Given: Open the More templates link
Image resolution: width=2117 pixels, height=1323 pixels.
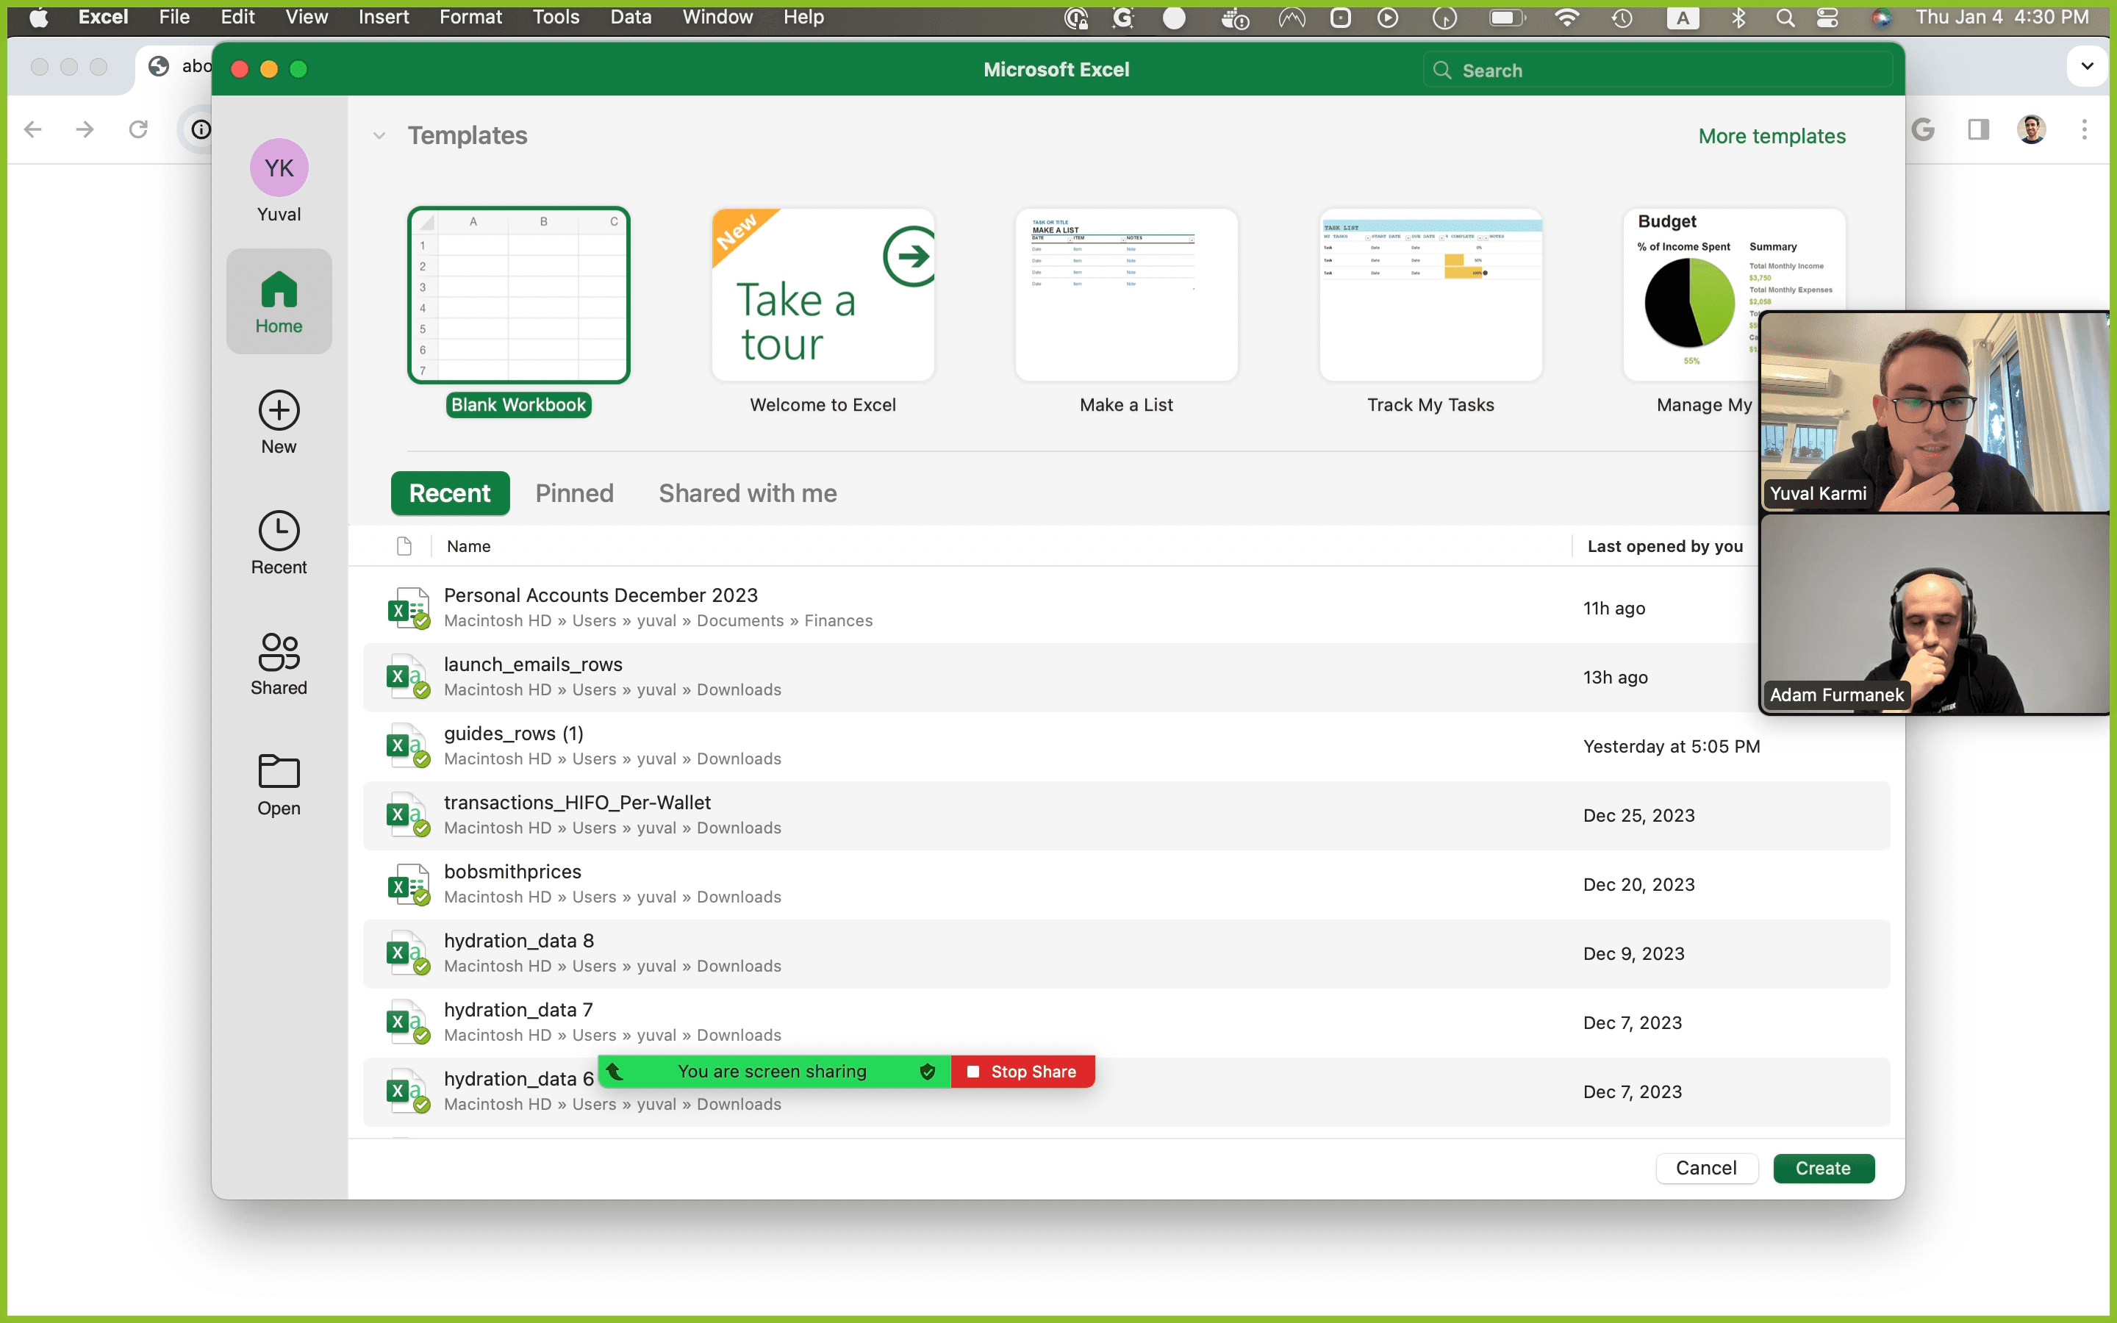Looking at the screenshot, I should [x=1772, y=136].
